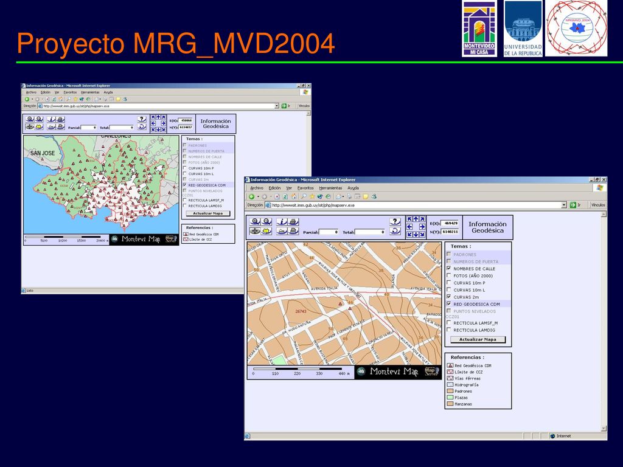This screenshot has height=467, width=623.
Task: Open Ayuda menu in front window
Action: (x=353, y=188)
